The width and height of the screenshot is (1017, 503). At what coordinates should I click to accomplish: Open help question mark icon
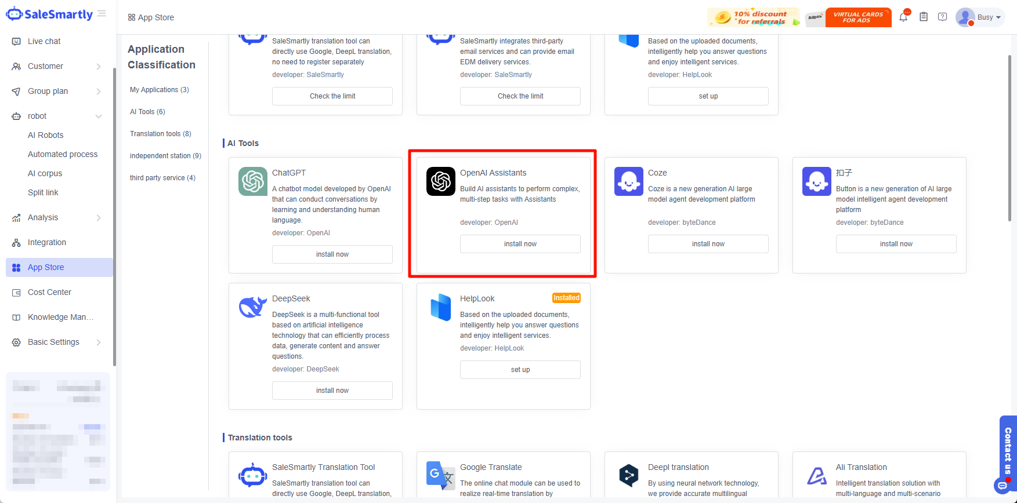[943, 17]
